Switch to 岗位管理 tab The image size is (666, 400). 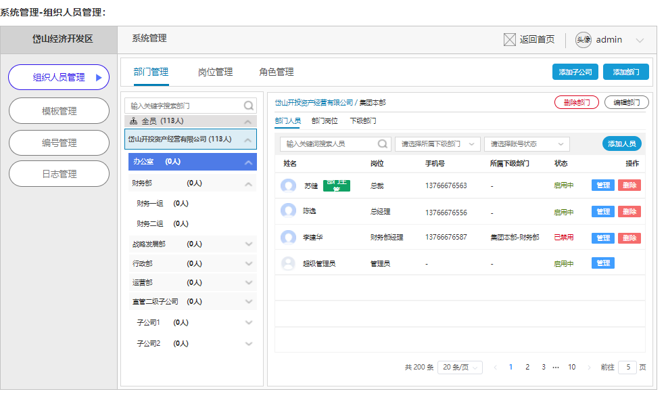pos(215,72)
